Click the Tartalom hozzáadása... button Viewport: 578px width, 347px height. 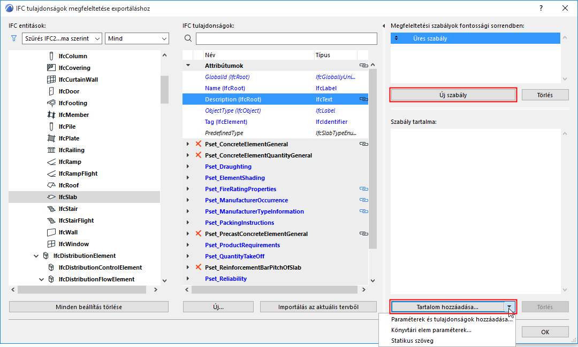(x=447, y=307)
